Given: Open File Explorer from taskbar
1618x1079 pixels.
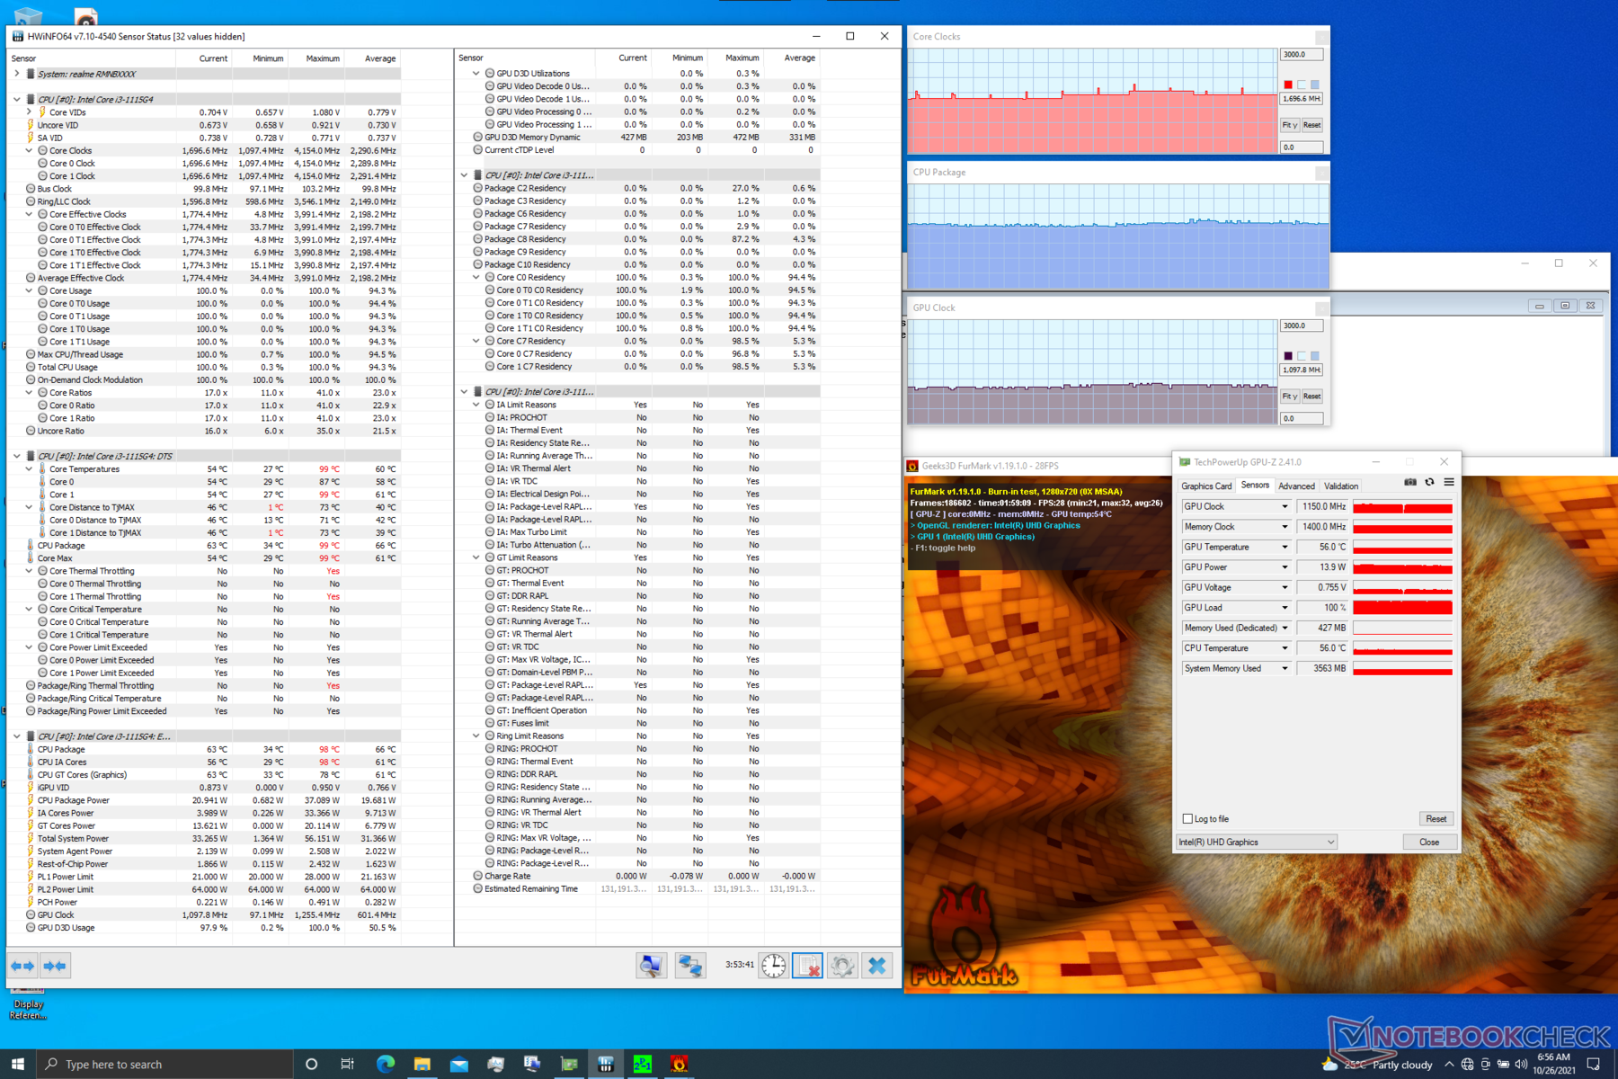Looking at the screenshot, I should [422, 1064].
